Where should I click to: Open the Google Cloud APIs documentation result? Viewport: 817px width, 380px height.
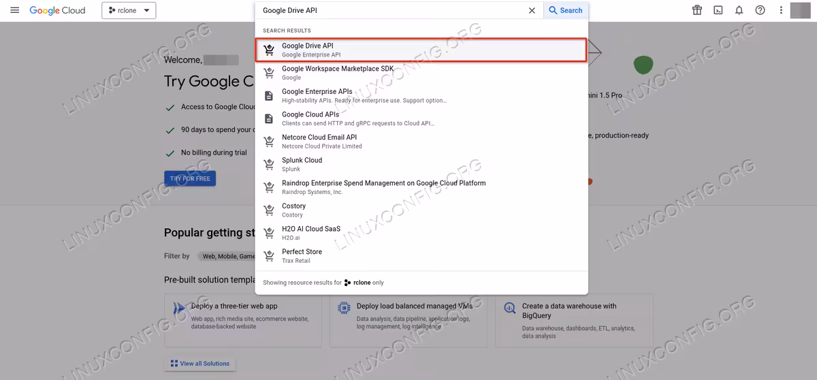[x=421, y=118]
